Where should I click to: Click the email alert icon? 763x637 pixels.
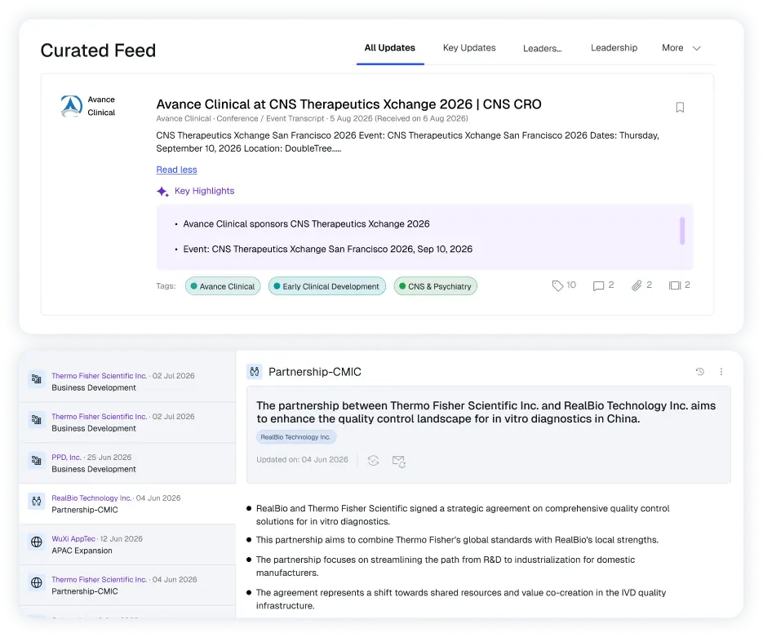pos(398,461)
